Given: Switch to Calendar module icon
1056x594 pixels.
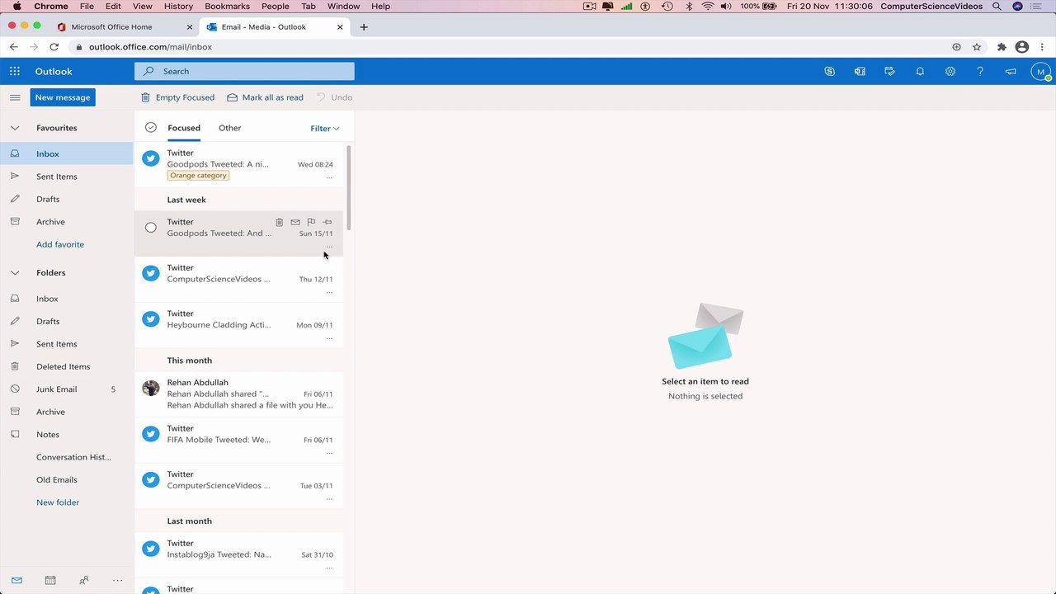Looking at the screenshot, I should [50, 580].
